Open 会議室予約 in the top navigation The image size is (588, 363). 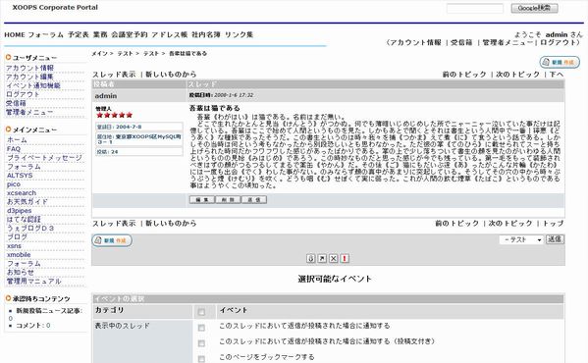click(130, 35)
